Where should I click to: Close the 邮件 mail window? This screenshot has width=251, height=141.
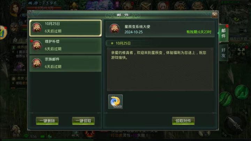click(214, 15)
